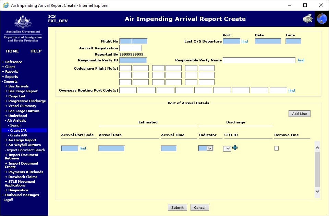Expand Import Document Retrieve submenu
The image size is (329, 216).
pos(22,157)
